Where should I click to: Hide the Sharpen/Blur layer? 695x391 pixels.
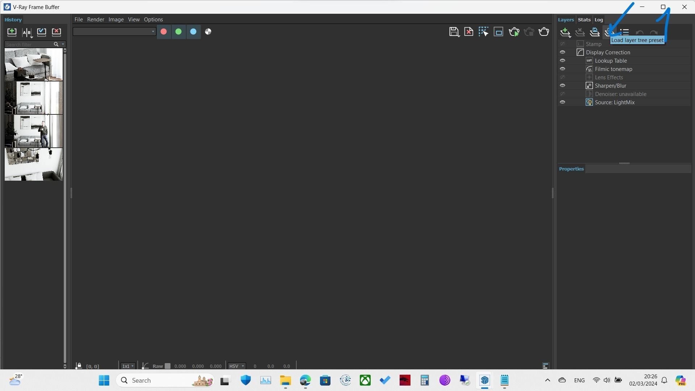pos(563,86)
